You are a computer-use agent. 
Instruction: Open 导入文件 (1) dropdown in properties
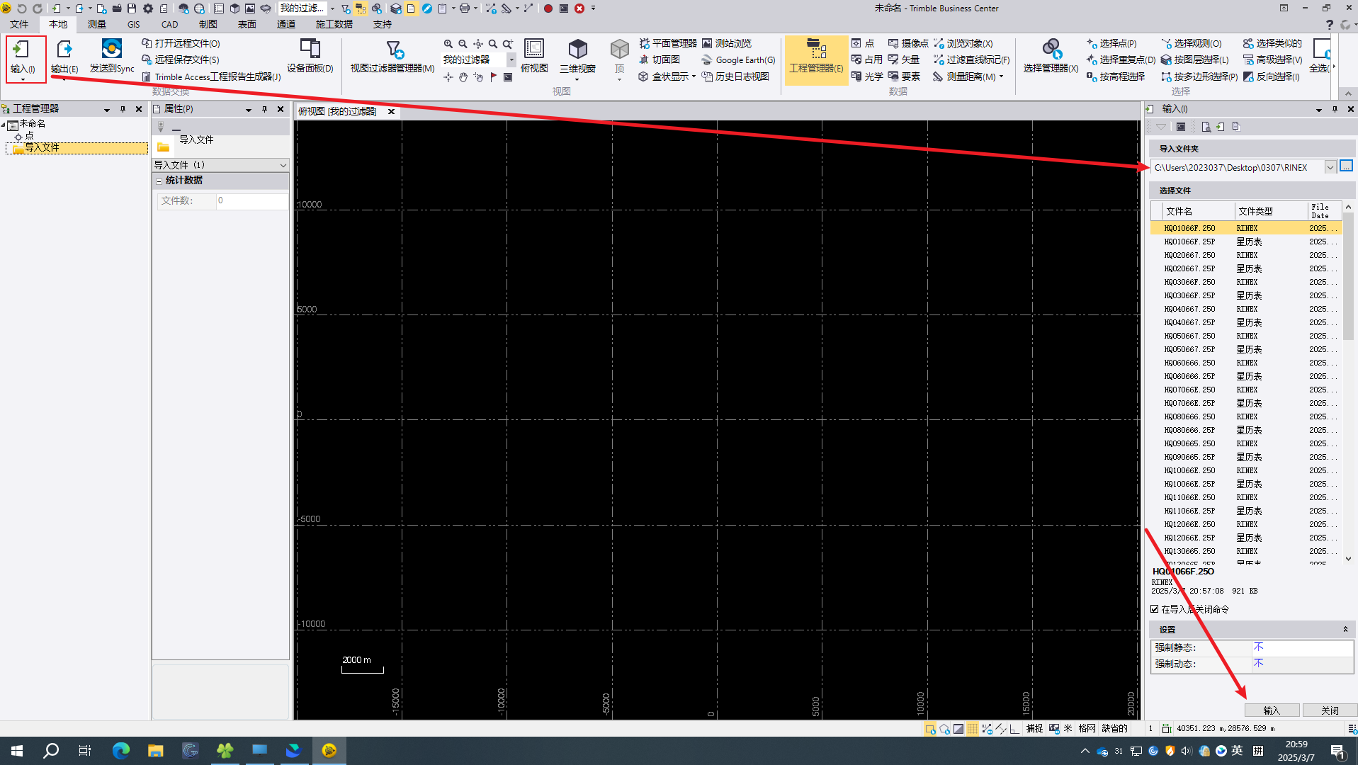283,165
